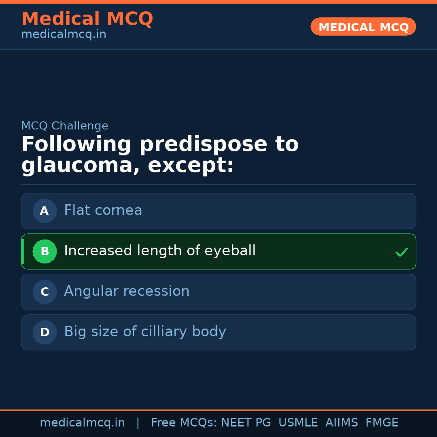Click the green highlight bar beside option B
Viewport: 437px width, 437px height.
(23, 251)
